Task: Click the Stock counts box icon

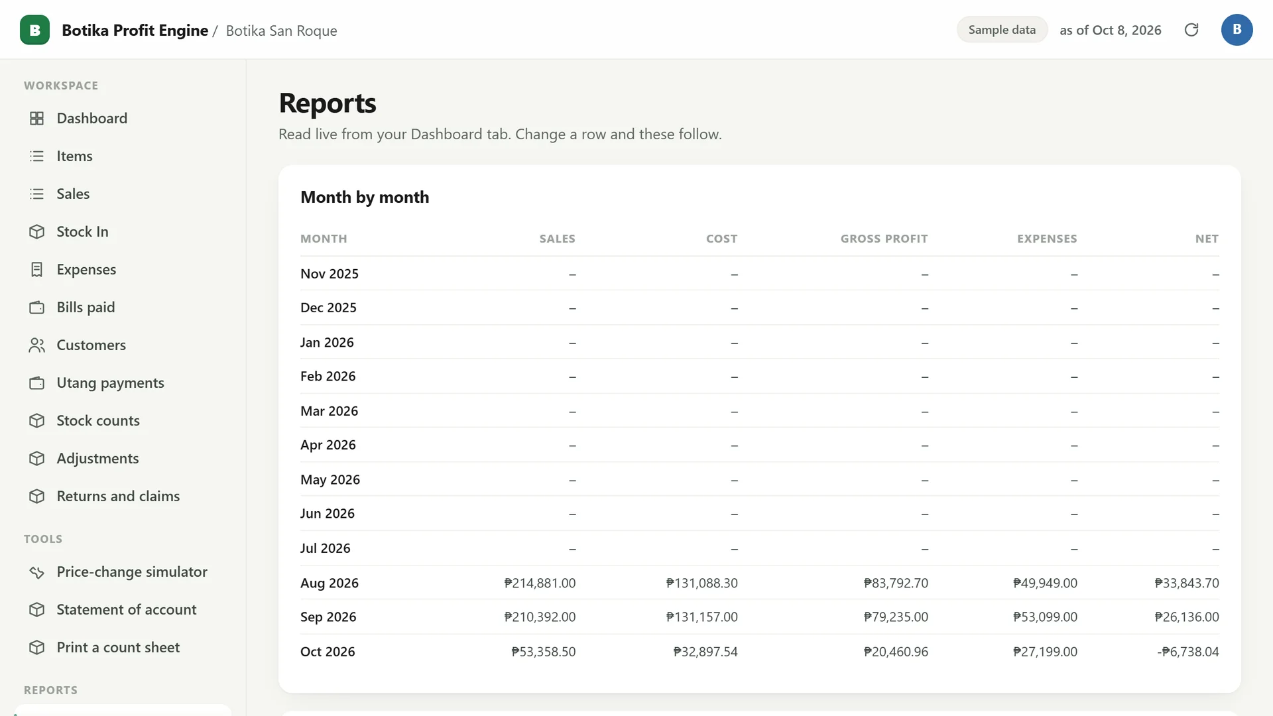Action: click(x=37, y=420)
